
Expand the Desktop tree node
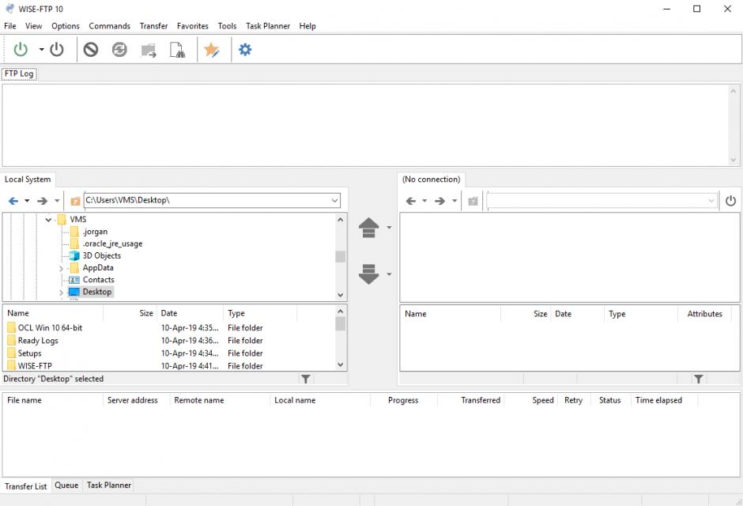tap(61, 293)
